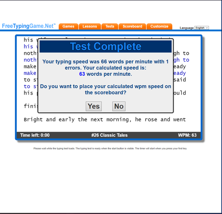Screen dimensions: 222x214
Task: Click the 'Do you want to place' question text
Action: 106,90
